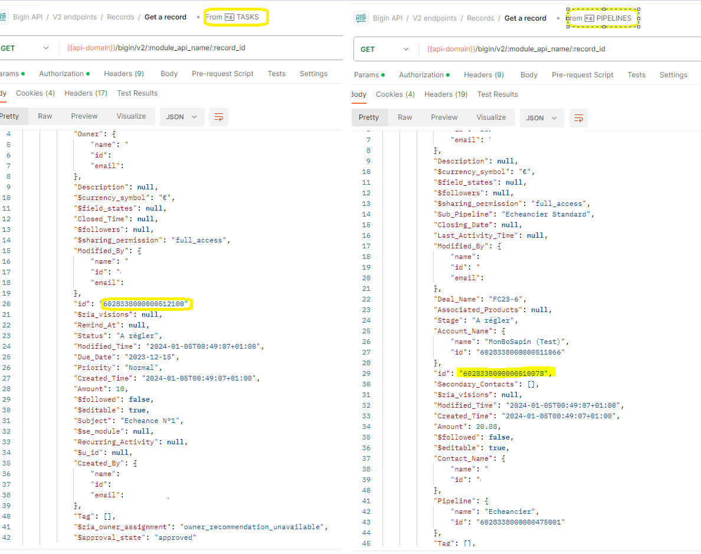Open the Settings tab in the left panel

pos(313,74)
